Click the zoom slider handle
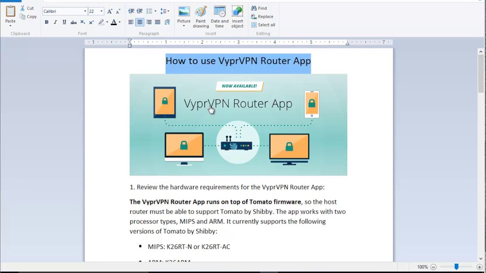486x273 pixels. pos(456,267)
